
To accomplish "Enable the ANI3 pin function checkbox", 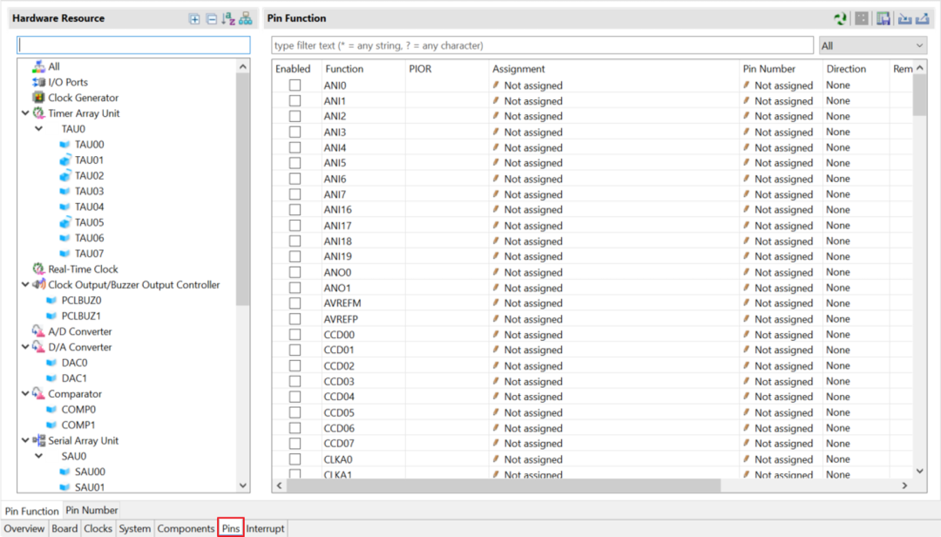I will pyautogui.click(x=294, y=133).
